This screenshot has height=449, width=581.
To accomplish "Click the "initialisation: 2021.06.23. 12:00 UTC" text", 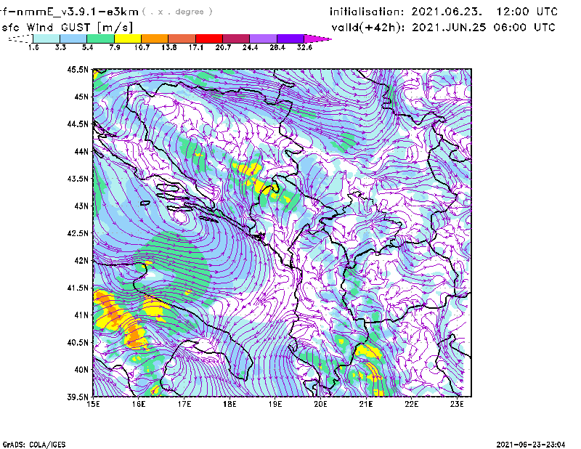I will (x=444, y=12).
